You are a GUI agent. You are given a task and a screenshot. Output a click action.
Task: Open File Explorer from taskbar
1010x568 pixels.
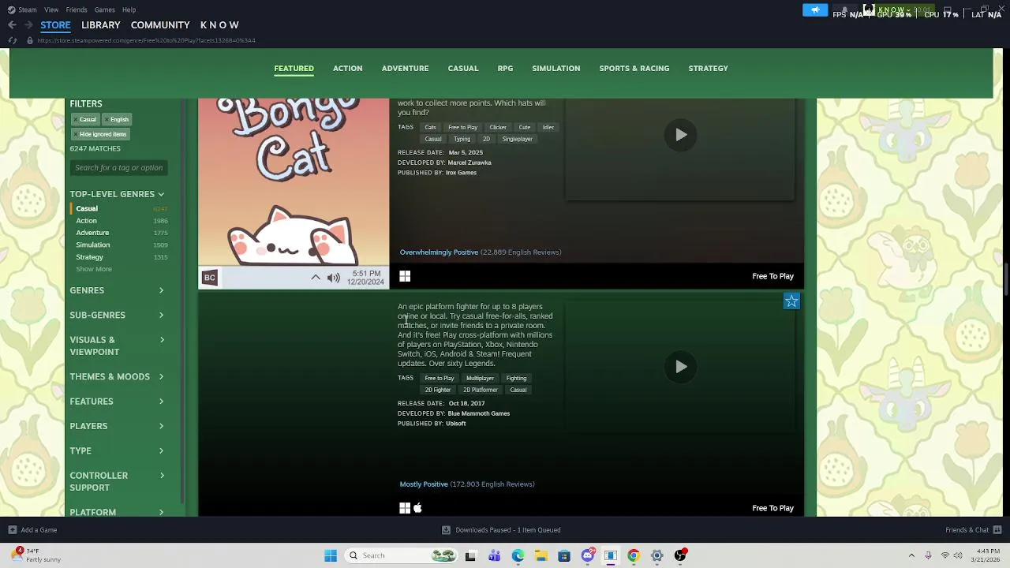[x=541, y=555]
